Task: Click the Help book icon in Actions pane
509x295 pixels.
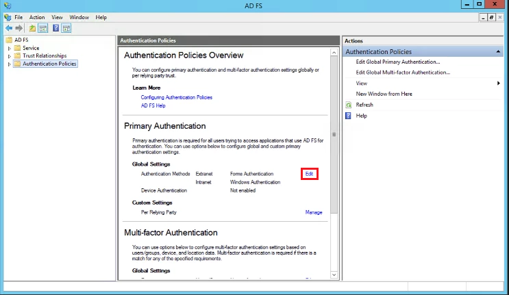Action: [x=348, y=116]
